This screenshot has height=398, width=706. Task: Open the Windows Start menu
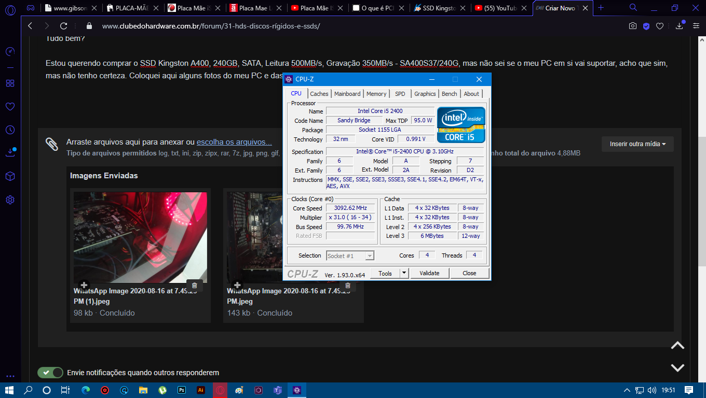[x=10, y=390]
